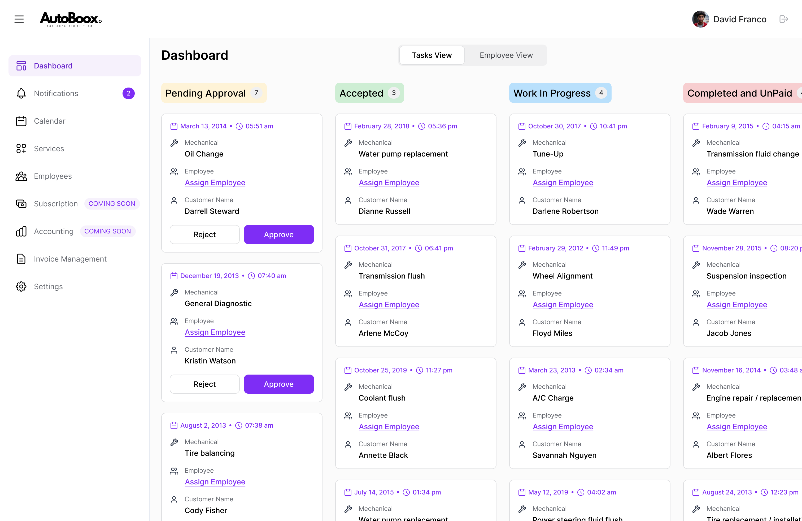Click the Accounting bar chart icon

[21, 232]
